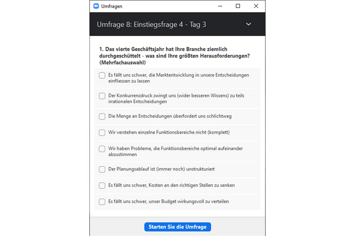This screenshot has width=355, height=236.
Task: Tick 'Budget wirkungsvoll zu verteilen' checkbox
Action: (102, 202)
